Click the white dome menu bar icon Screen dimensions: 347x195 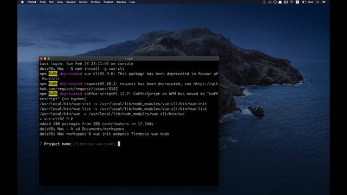[280, 2]
